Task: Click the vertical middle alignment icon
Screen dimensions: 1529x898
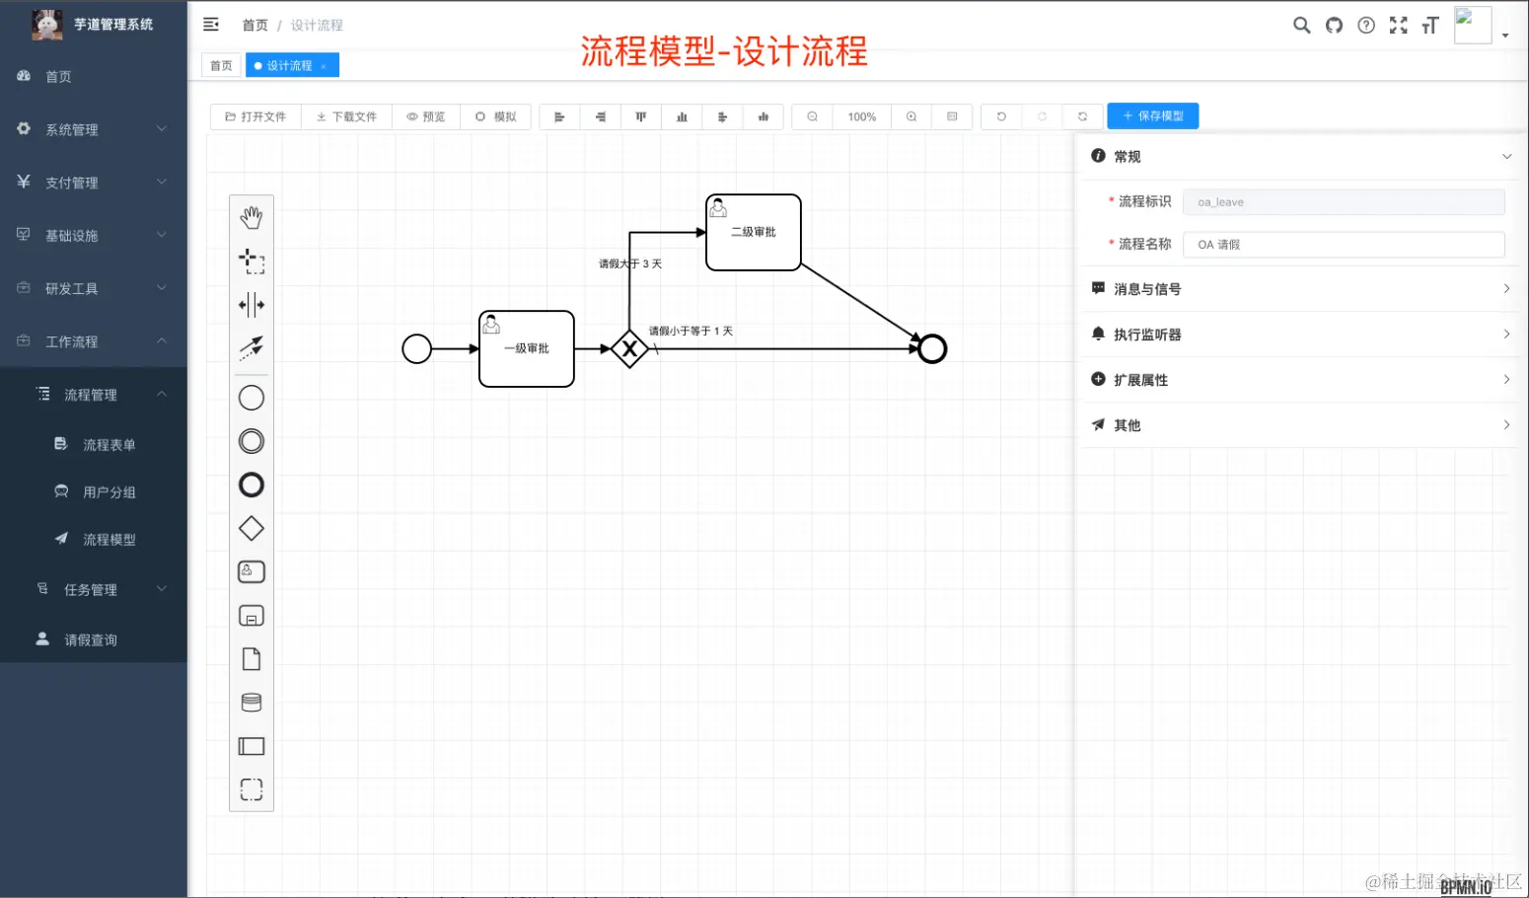Action: pyautogui.click(x=764, y=116)
